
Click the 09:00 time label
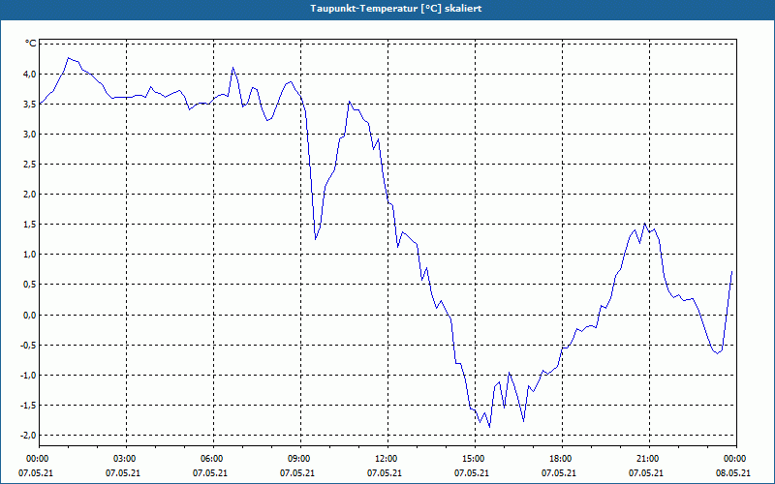[297, 459]
